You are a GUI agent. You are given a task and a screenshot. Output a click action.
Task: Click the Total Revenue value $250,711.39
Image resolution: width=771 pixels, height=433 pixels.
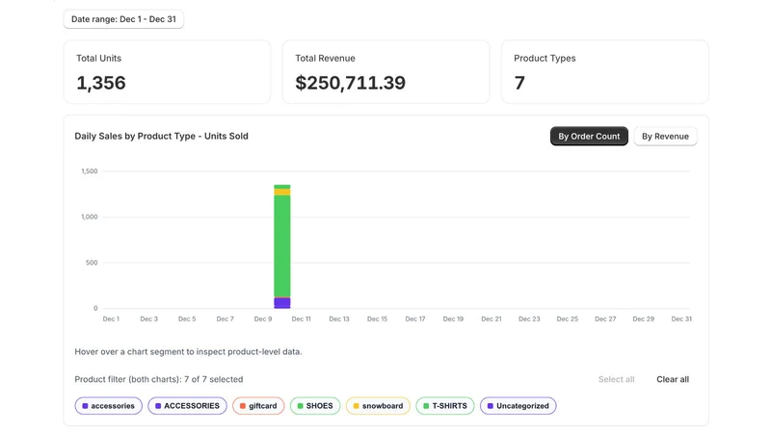pyautogui.click(x=350, y=83)
